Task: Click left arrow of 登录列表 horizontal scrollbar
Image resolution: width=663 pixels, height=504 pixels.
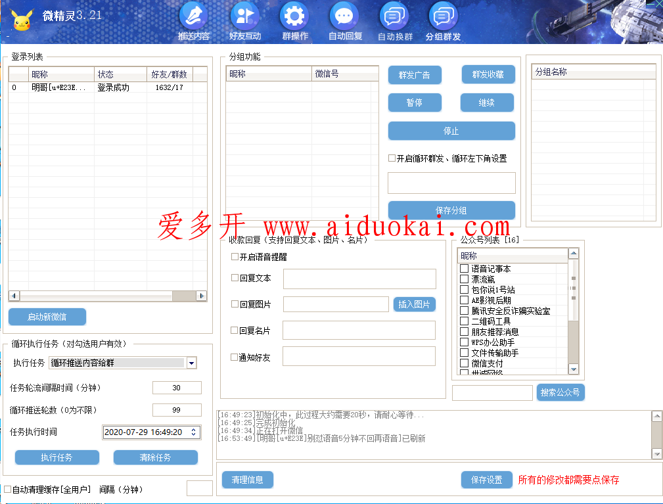Action: point(14,296)
